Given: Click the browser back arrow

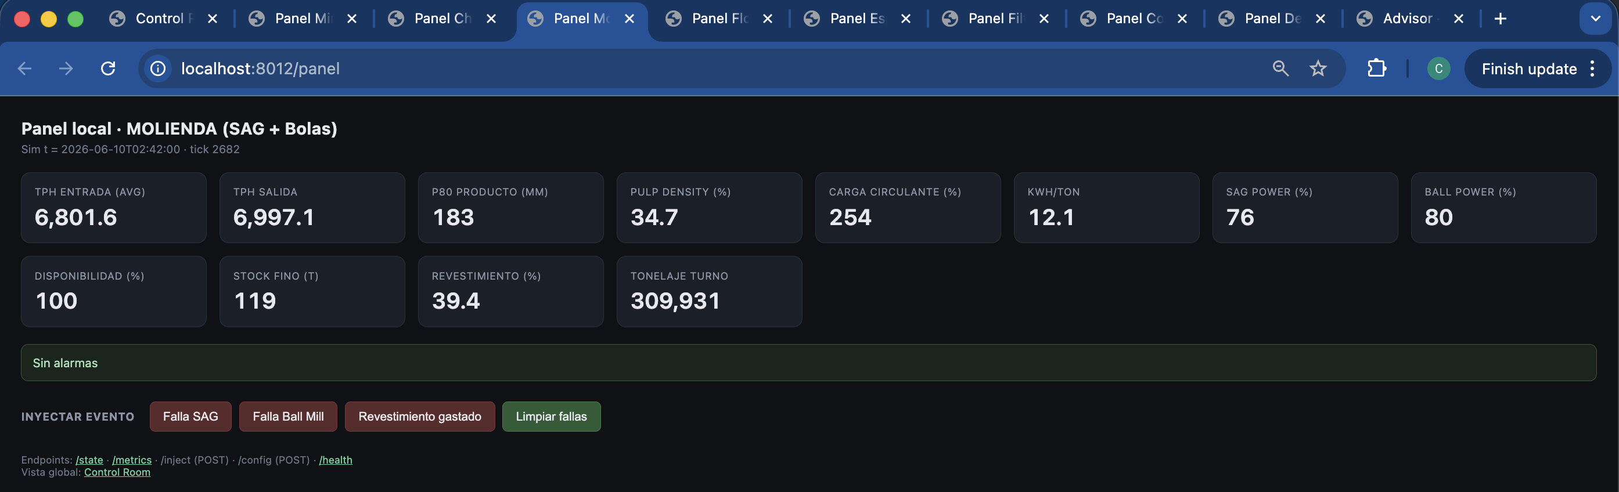Looking at the screenshot, I should tap(24, 68).
